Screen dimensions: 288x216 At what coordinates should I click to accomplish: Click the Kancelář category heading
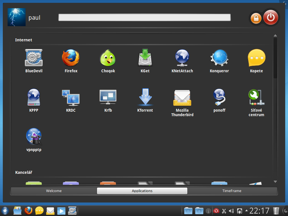(x=24, y=172)
